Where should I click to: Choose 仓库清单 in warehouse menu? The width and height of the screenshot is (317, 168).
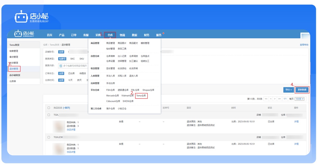[x=110, y=56]
